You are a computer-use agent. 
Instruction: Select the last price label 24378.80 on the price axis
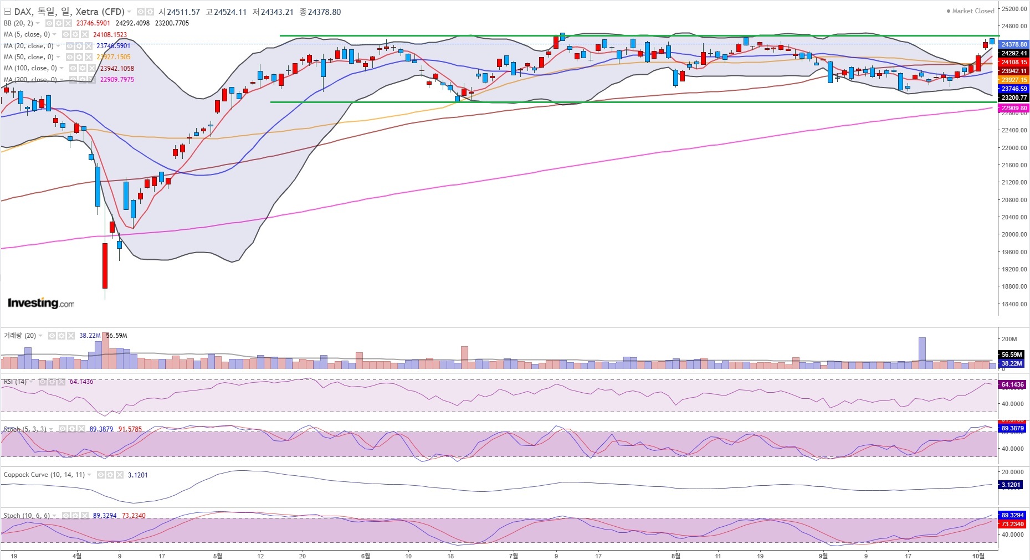1014,44
